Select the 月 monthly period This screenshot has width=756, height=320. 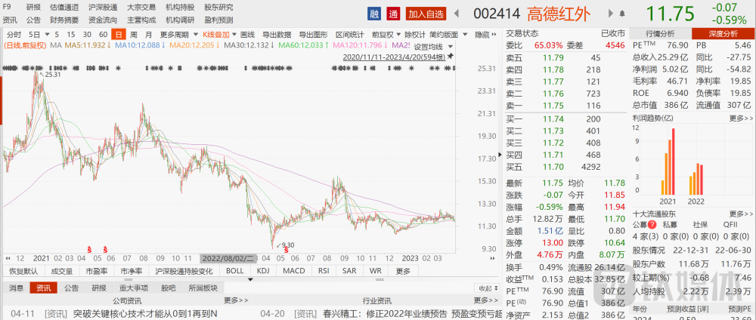[148, 35]
